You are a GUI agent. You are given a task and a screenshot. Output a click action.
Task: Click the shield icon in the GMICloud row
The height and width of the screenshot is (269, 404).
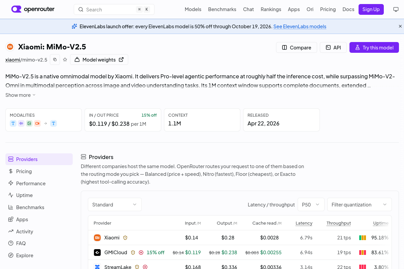point(133,253)
